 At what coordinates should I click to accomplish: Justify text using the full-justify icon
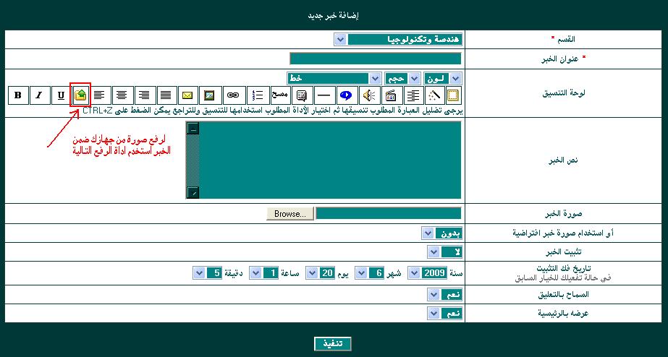(x=166, y=95)
